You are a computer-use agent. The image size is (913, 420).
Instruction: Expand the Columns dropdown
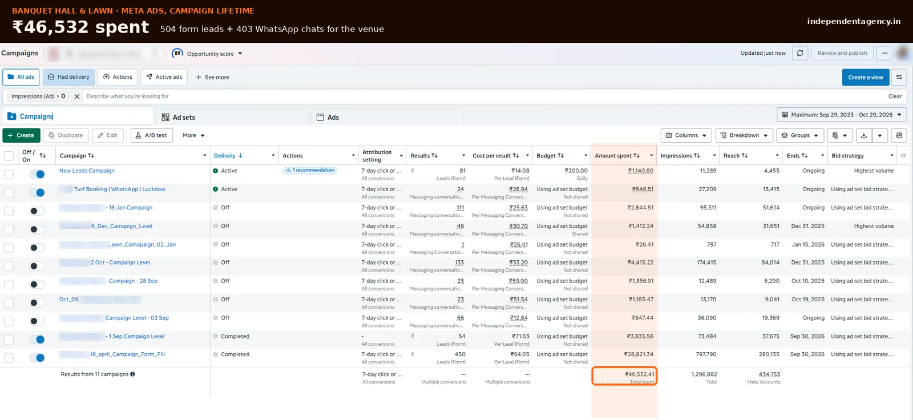point(686,135)
